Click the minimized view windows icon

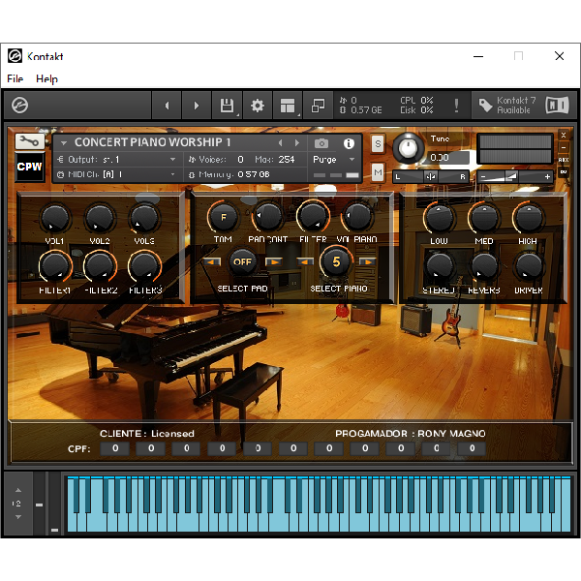[318, 106]
